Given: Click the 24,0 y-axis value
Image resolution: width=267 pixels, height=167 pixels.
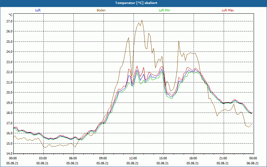Looking at the screenshot, I should pyautogui.click(x=9, y=52).
